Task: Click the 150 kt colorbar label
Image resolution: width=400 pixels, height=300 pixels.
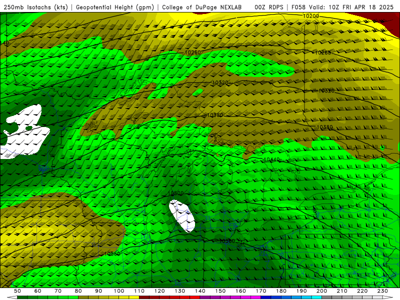Action: (x=220, y=291)
